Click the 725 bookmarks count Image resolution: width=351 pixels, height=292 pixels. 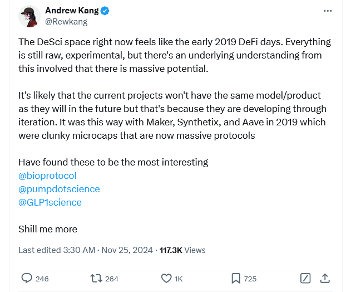point(250,279)
